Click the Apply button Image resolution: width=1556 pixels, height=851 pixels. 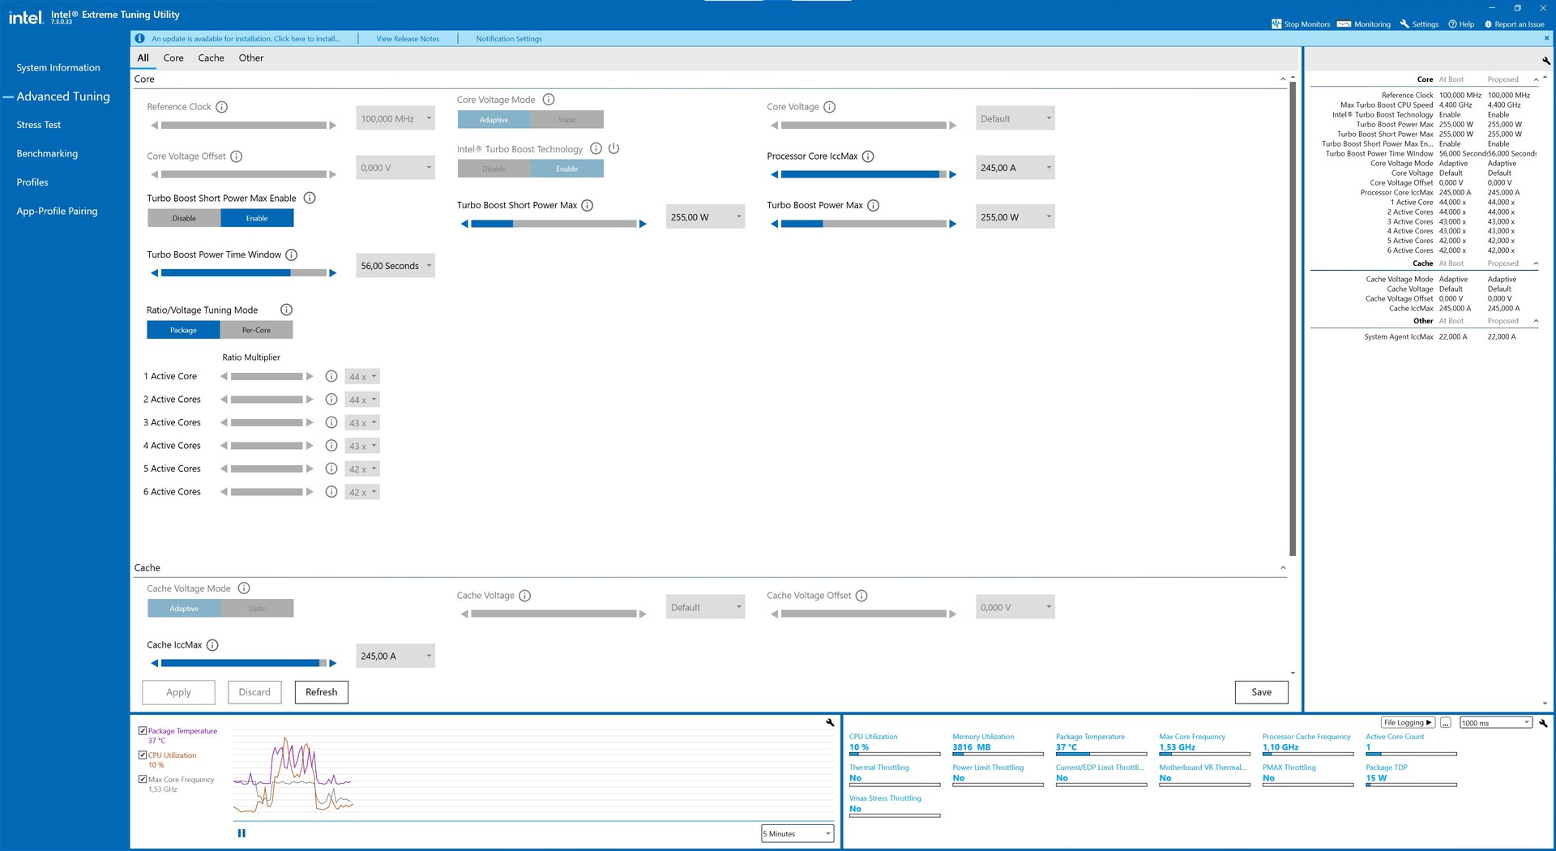point(178,692)
